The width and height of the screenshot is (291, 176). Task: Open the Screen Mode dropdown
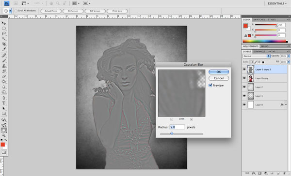click(x=87, y=3)
